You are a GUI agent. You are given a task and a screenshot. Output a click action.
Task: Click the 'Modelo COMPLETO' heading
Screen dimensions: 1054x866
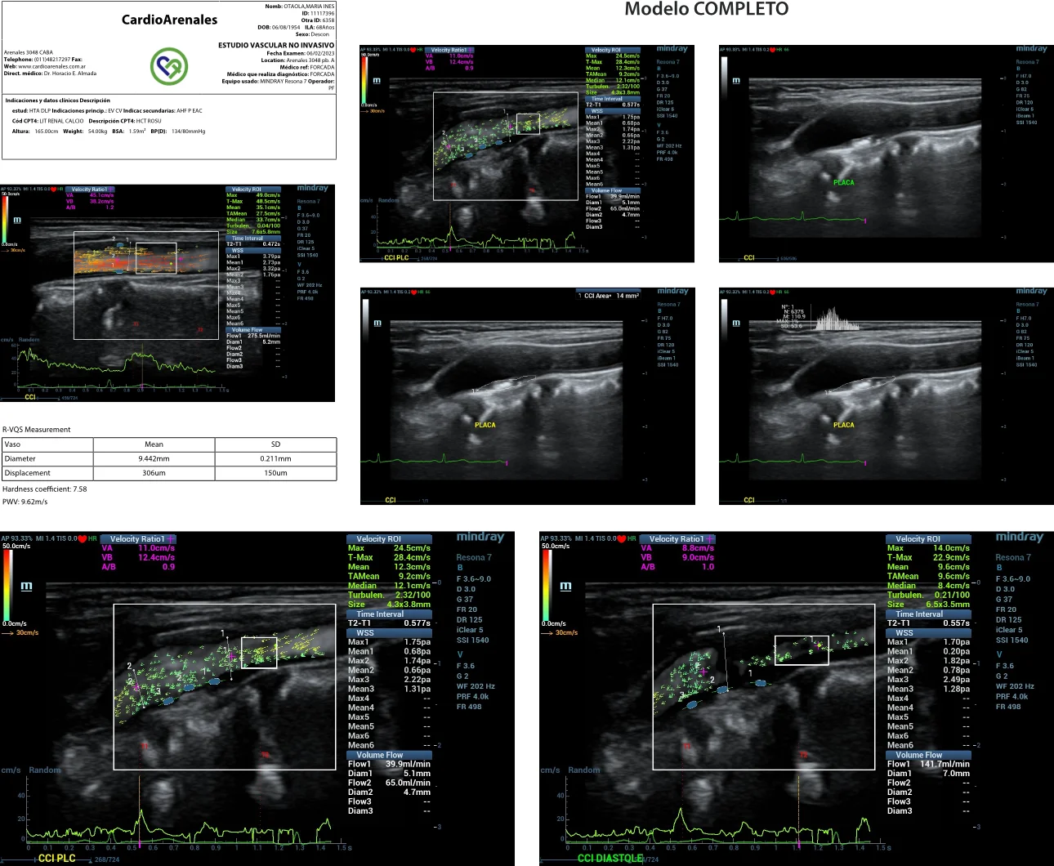[707, 9]
